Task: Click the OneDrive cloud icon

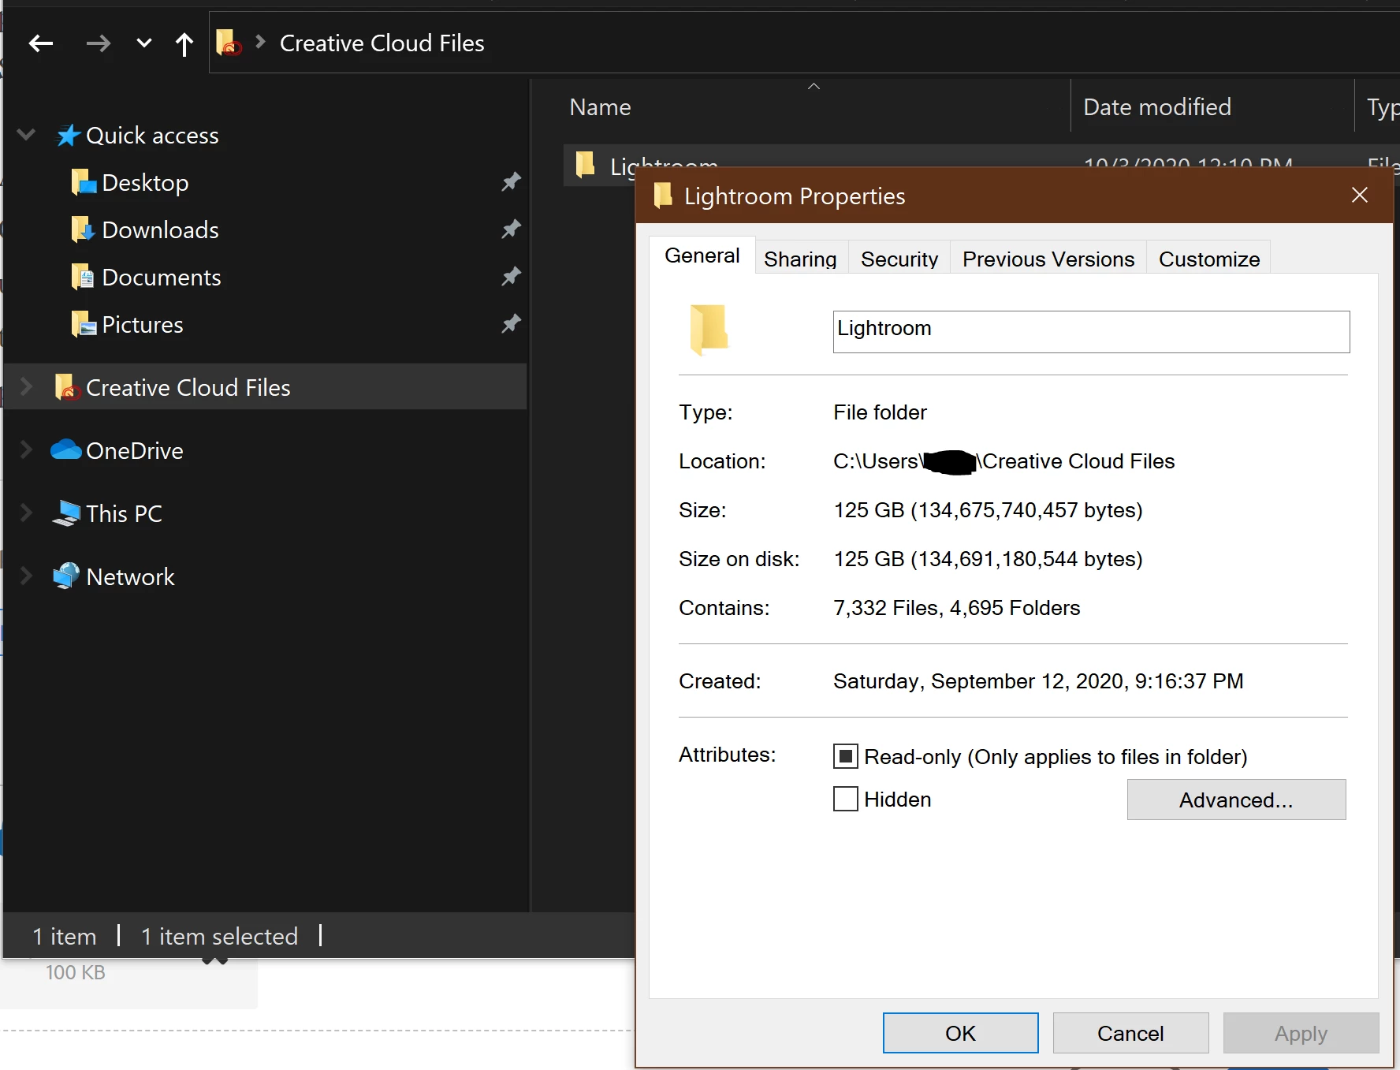Action: pos(66,449)
